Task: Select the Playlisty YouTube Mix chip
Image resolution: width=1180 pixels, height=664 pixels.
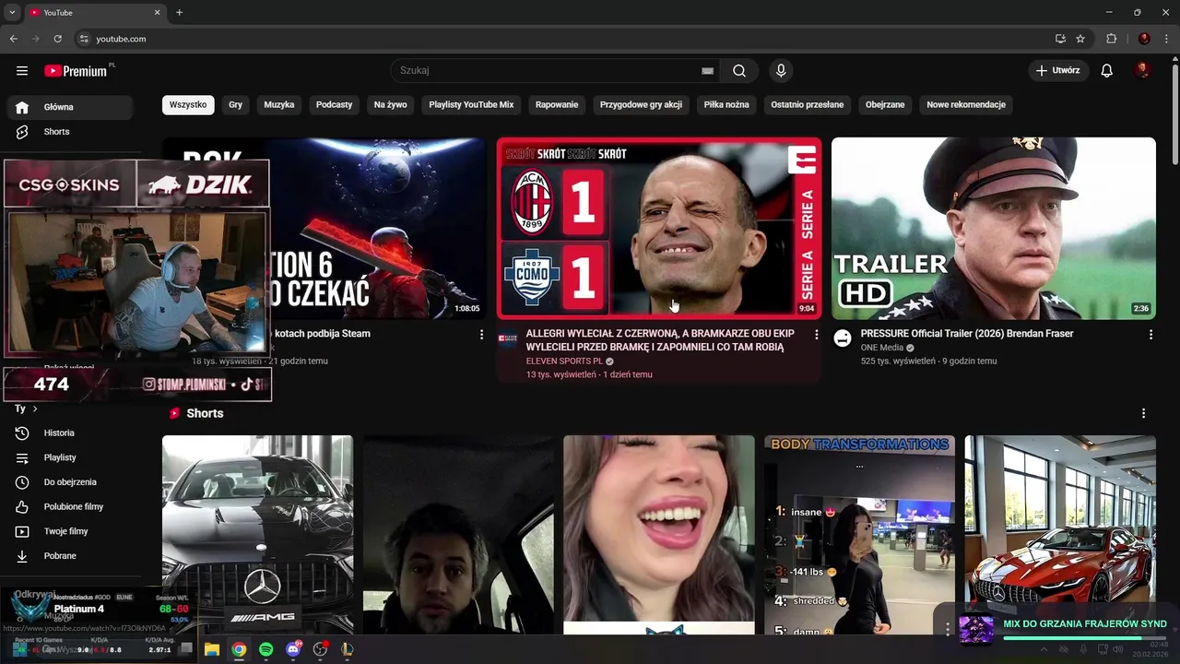Action: (471, 105)
